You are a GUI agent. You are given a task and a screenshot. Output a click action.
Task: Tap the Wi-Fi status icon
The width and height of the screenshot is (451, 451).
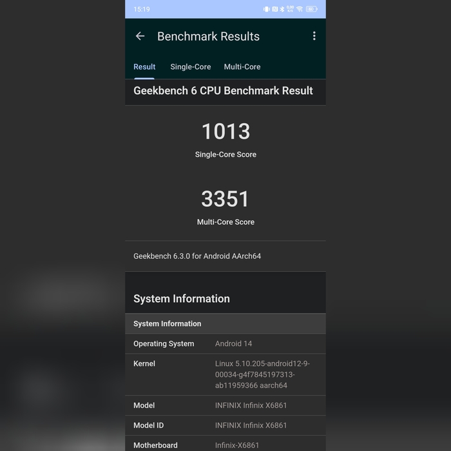[x=300, y=9]
